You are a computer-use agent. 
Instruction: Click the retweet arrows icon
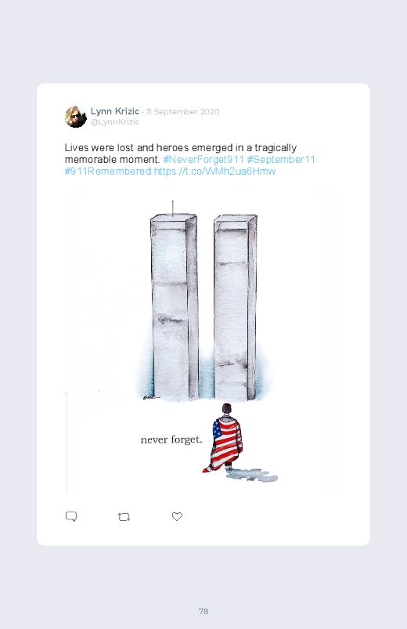click(x=124, y=517)
